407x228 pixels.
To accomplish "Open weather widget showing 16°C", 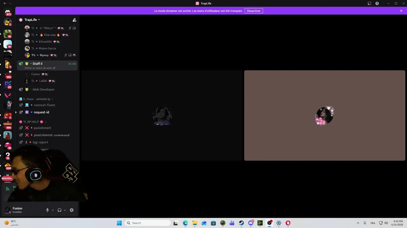I will pyautogui.click(x=11, y=223).
